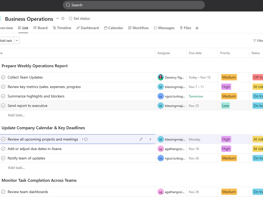The width and height of the screenshot is (263, 197).
Task: Click Add task under Prepare Weekly Operations Report
Action: 16,115
